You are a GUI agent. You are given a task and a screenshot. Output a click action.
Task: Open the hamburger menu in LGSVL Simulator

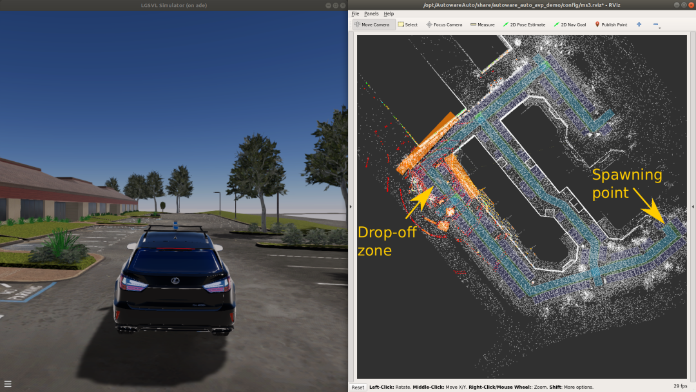pos(8,384)
